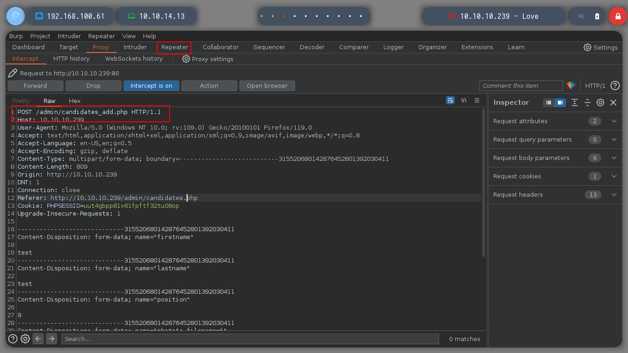
Task: Click the request editor vertical scrollbar
Action: (483, 182)
